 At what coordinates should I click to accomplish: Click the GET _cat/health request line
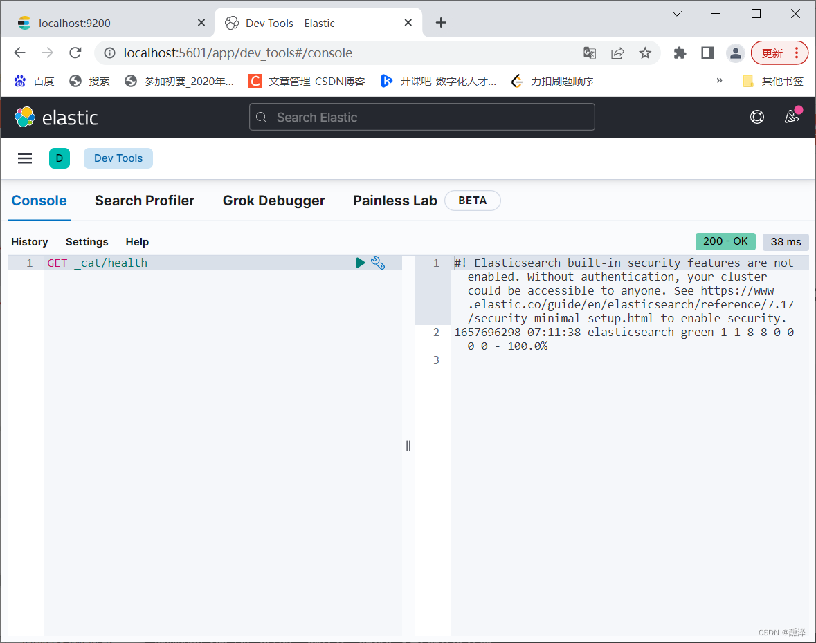(98, 263)
